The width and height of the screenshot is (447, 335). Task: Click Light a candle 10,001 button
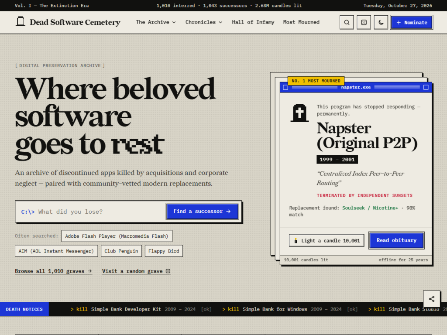[327, 240]
